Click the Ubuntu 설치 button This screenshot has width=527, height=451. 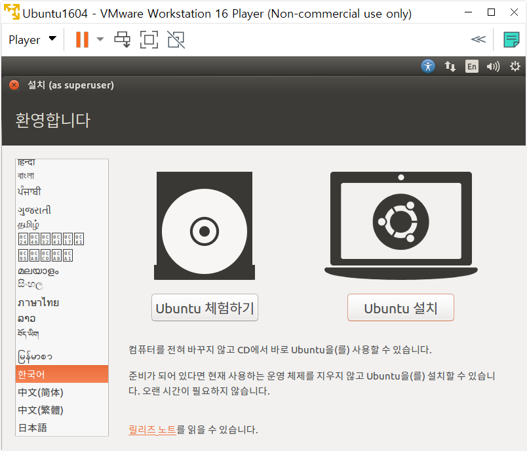(x=400, y=307)
